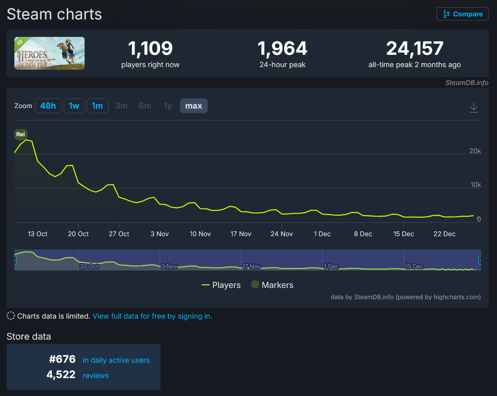Screen dimensions: 497x396
Task: Click the Rel release marker on chart
Action: (21, 134)
